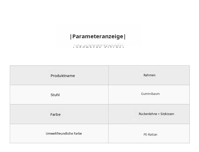Click the Parameteranzeige heading
Screen dimensions: 199x152
(x=98, y=36)
